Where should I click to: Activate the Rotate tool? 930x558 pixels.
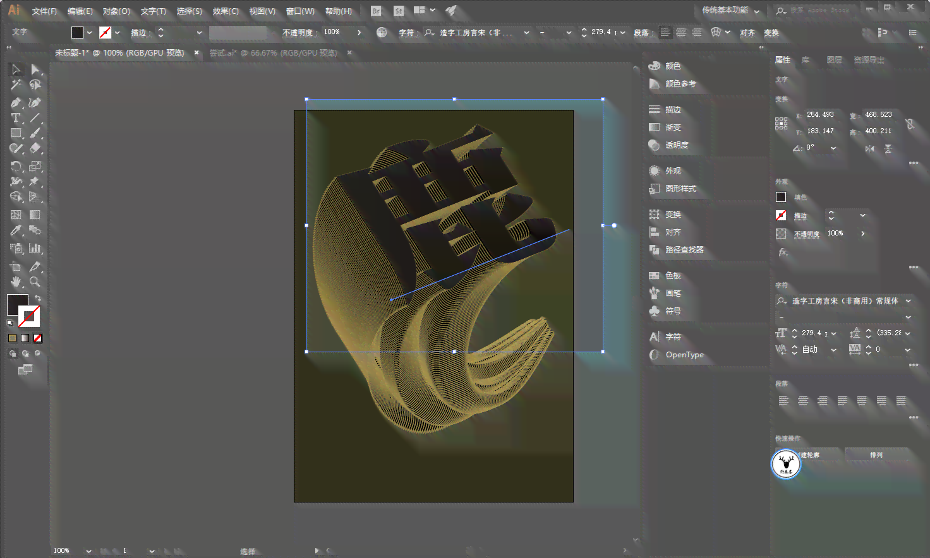16,167
